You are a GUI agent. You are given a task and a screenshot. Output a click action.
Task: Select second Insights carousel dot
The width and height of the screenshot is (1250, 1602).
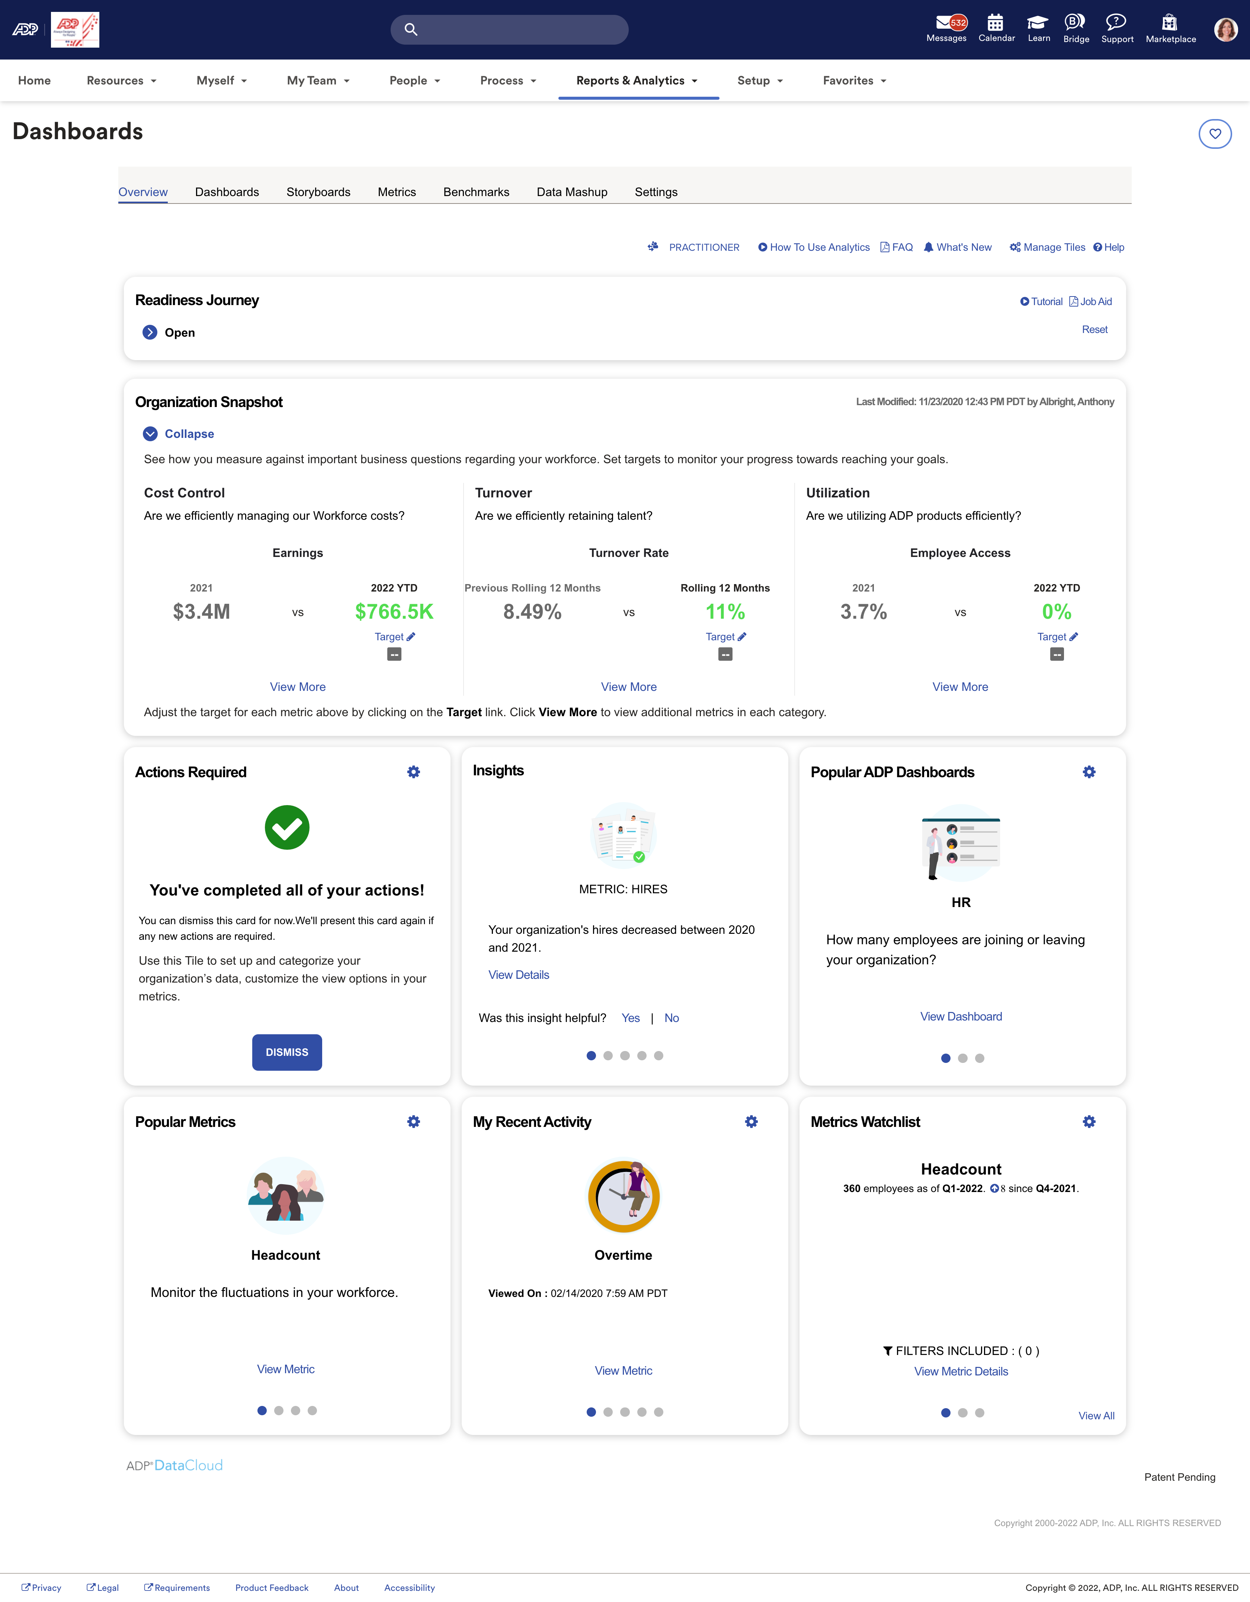click(608, 1055)
